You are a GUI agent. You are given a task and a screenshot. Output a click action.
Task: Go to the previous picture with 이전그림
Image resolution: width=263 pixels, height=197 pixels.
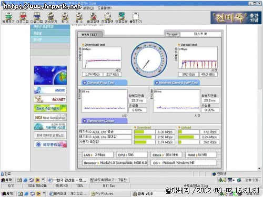(22, 17)
